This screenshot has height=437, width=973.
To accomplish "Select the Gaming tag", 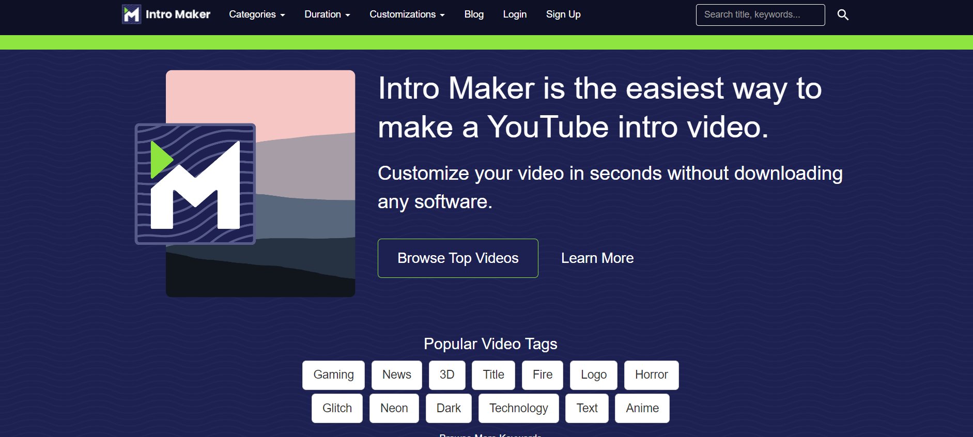I will coord(333,375).
